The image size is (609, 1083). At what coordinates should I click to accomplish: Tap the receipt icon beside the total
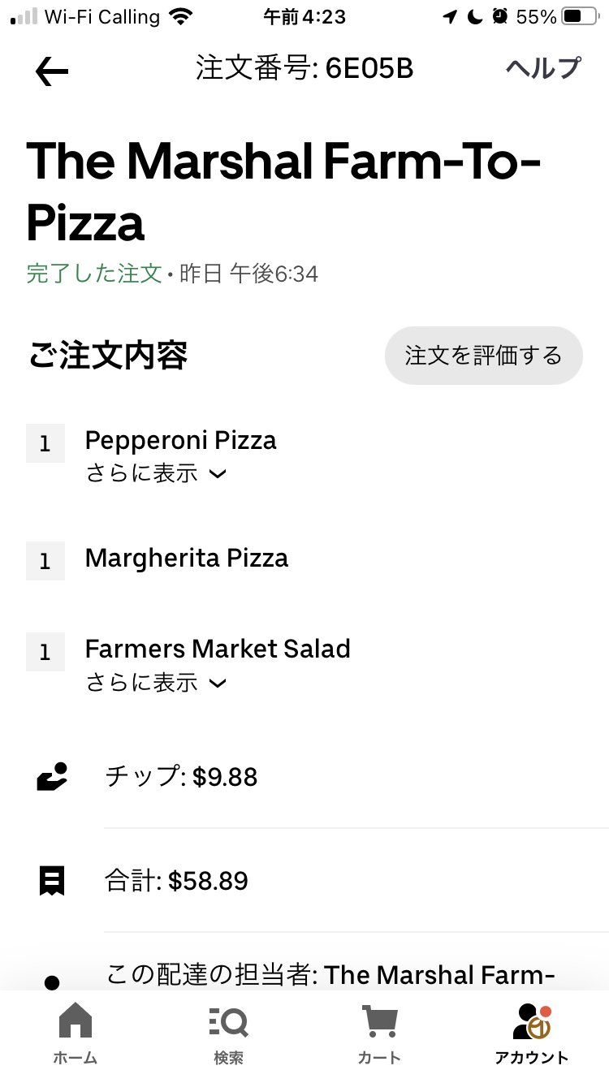(x=52, y=881)
